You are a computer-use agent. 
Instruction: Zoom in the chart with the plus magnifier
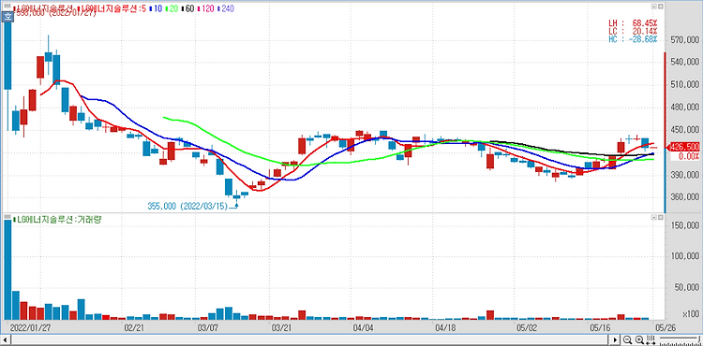[640, 340]
